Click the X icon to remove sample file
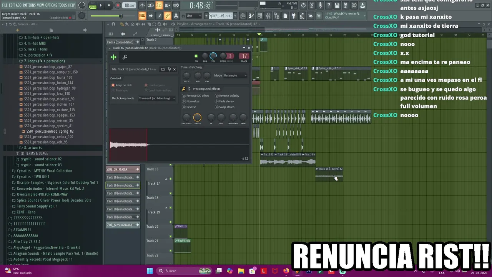The height and width of the screenshot is (277, 492). (174, 69)
